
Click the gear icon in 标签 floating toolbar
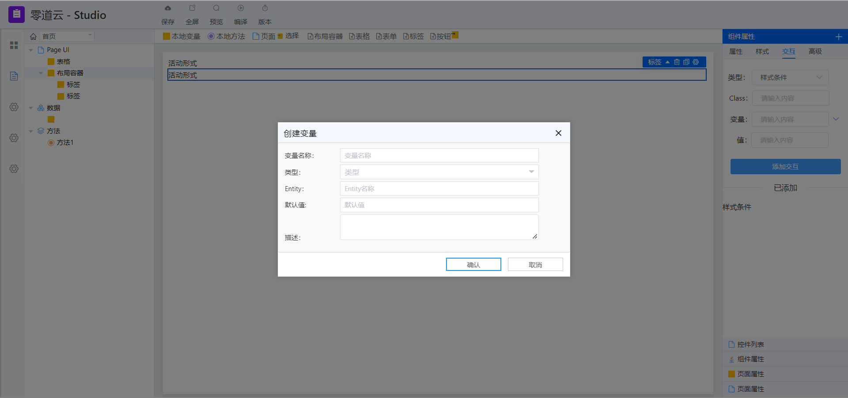coord(696,62)
